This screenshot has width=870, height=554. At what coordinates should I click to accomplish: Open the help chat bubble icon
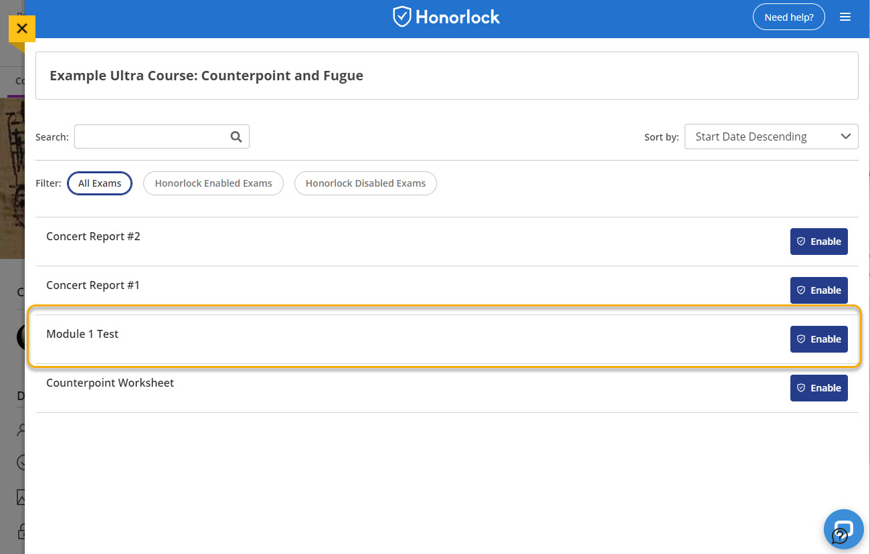(x=843, y=529)
